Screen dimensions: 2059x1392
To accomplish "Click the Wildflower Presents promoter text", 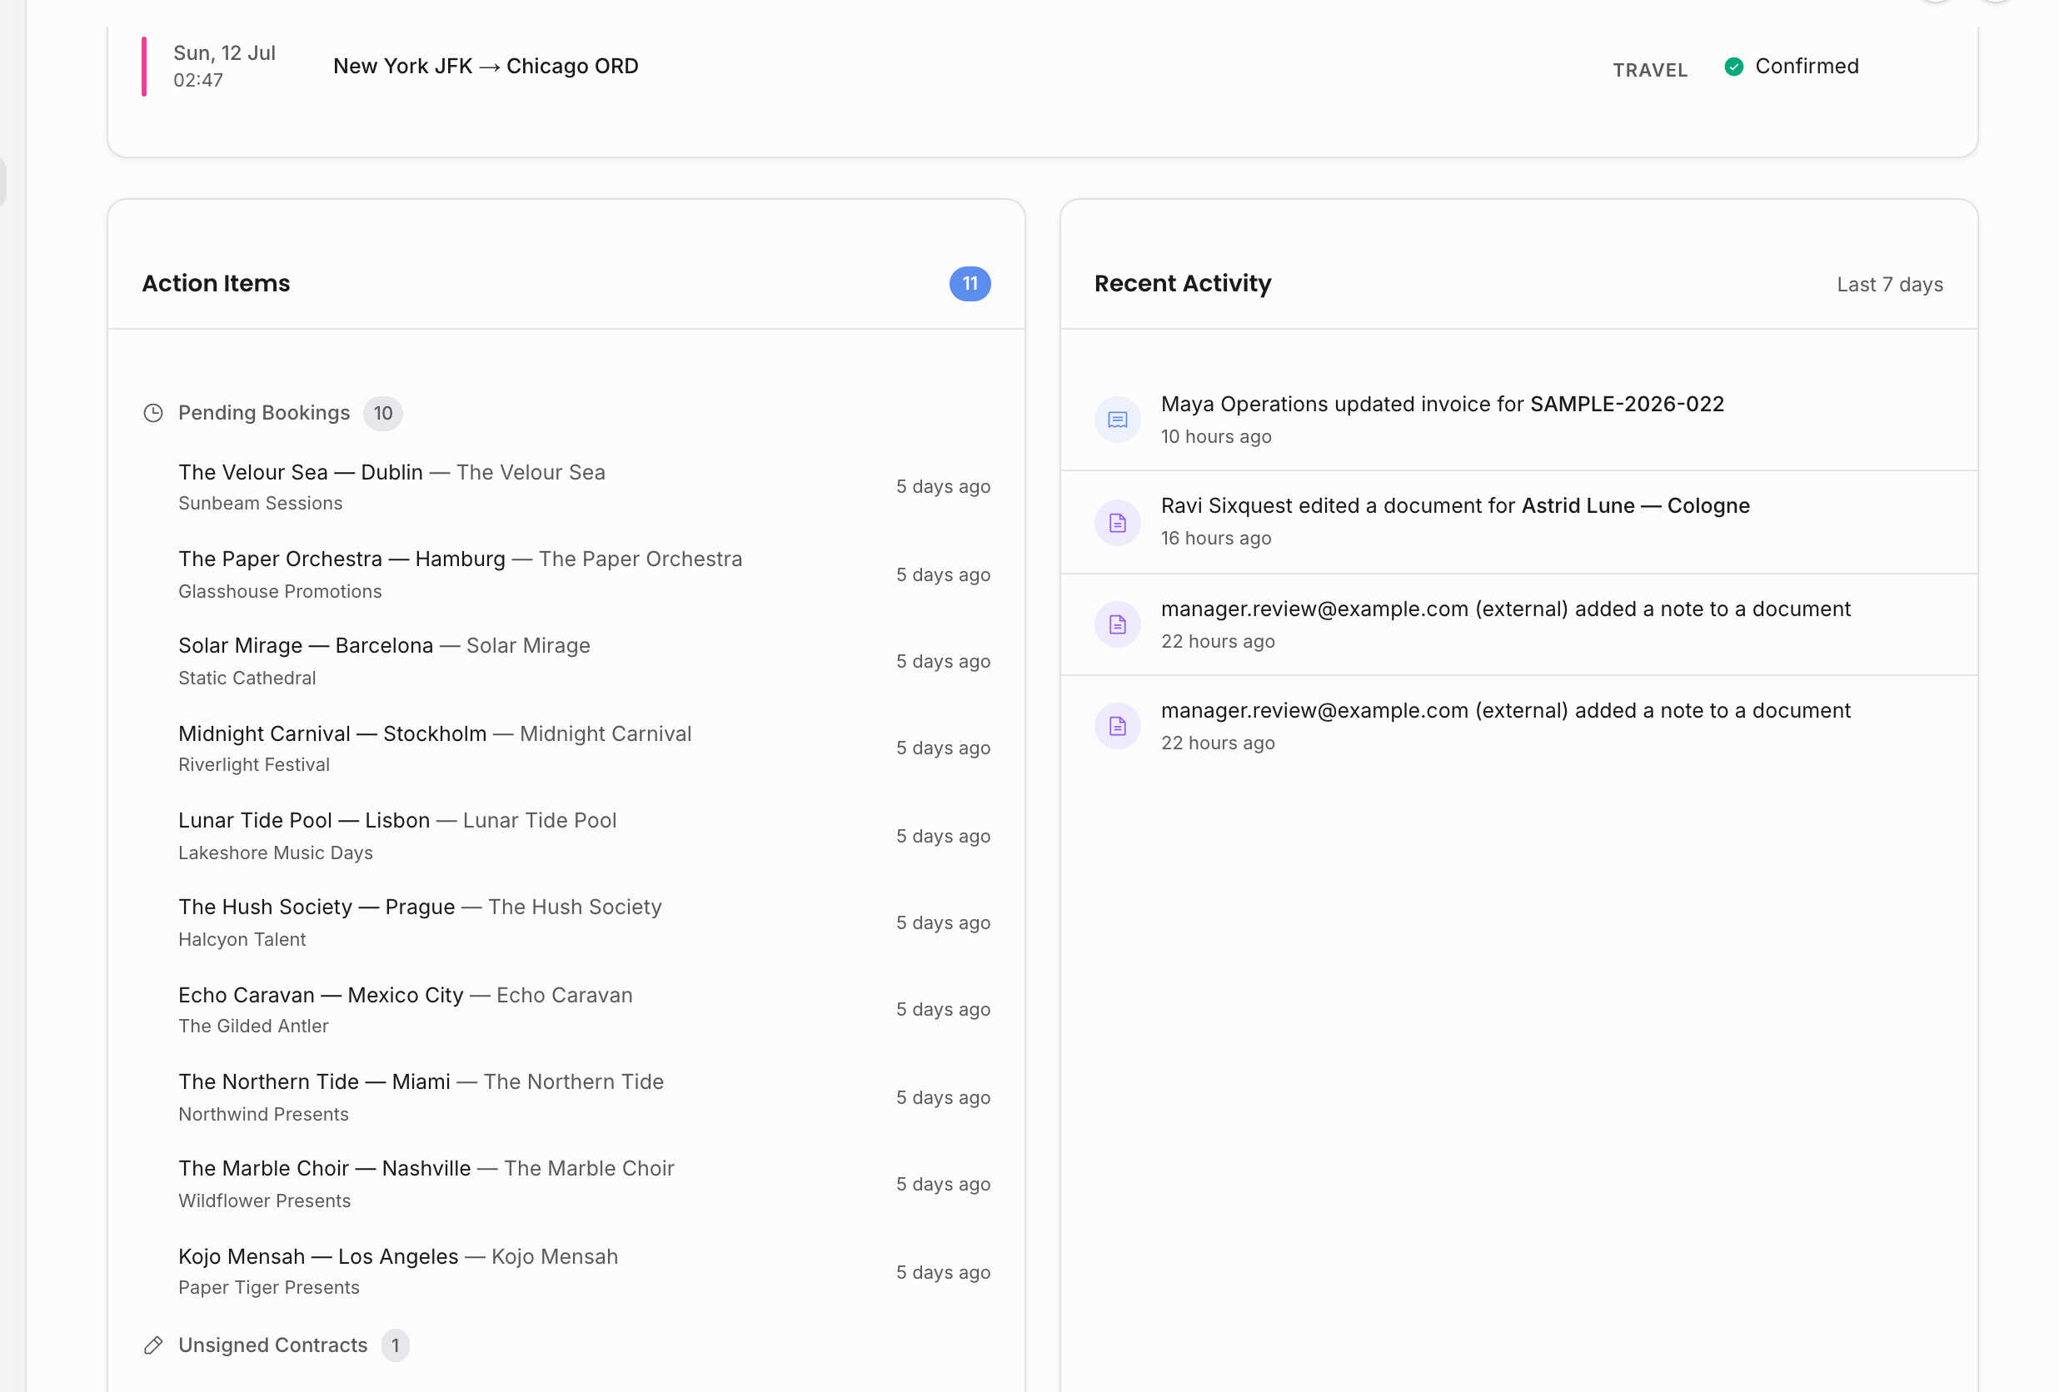I will pos(264,1201).
